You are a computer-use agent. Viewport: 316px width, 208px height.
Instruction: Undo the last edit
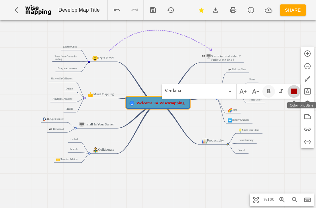(x=117, y=10)
